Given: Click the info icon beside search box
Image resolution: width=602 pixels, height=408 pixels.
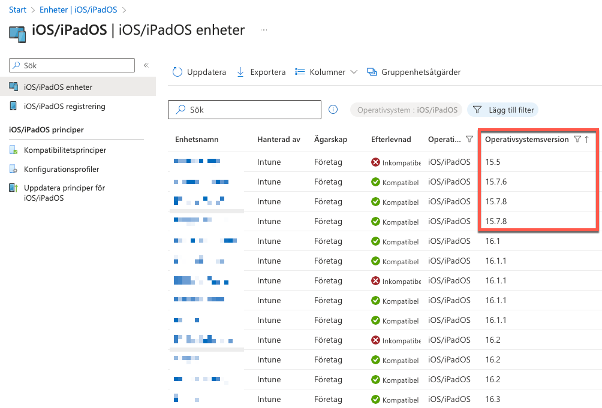Looking at the screenshot, I should (x=333, y=110).
